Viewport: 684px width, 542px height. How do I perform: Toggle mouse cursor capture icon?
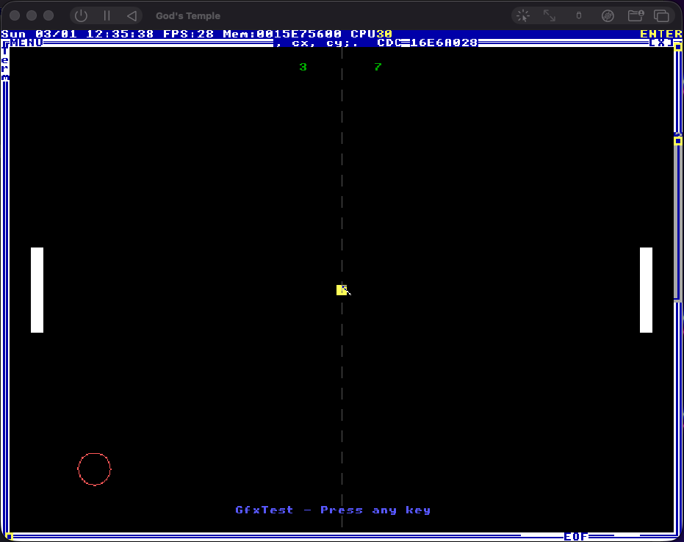[523, 15]
